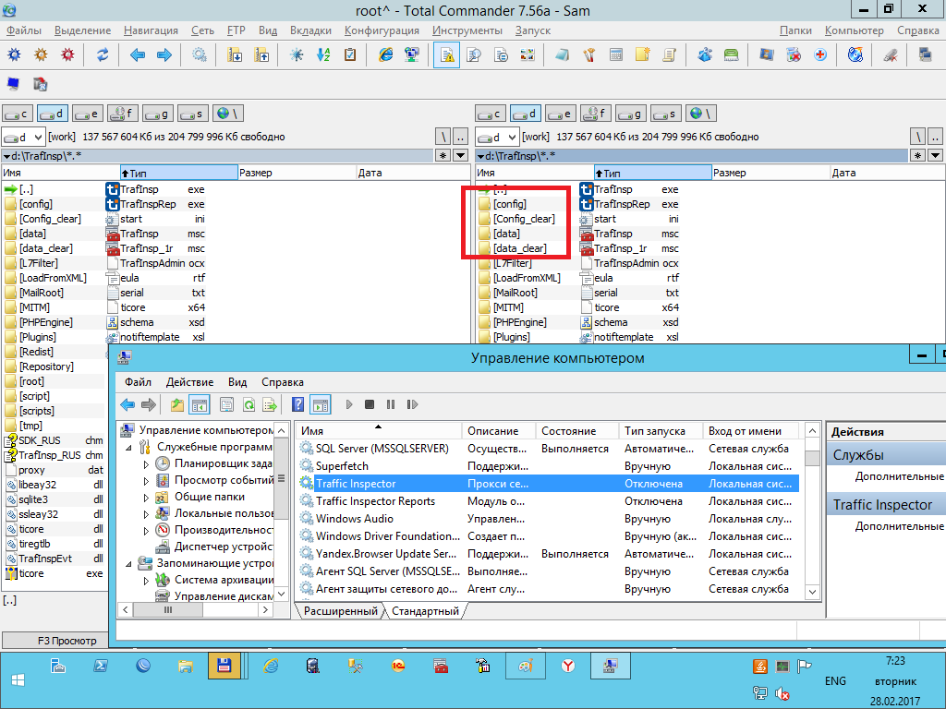Screen dimensions: 946x709
Task: Switch to the Стандартный tab
Action: [x=425, y=611]
